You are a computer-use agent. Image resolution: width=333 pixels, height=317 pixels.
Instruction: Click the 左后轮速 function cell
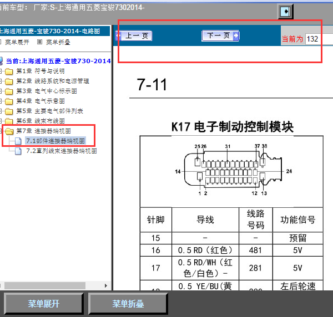[297, 285]
